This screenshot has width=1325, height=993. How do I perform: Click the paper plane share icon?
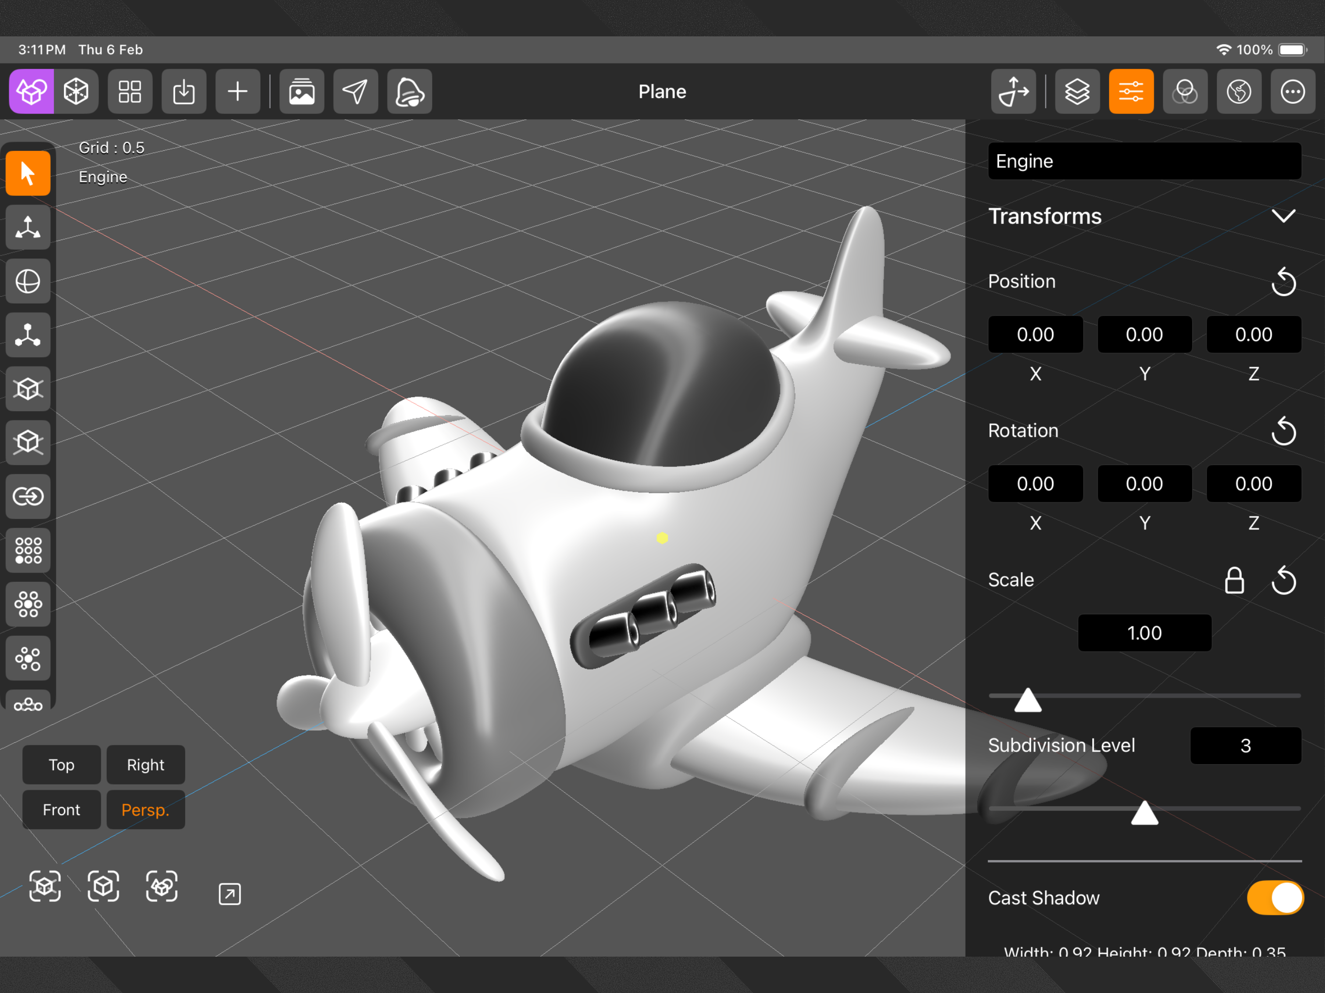point(356,92)
